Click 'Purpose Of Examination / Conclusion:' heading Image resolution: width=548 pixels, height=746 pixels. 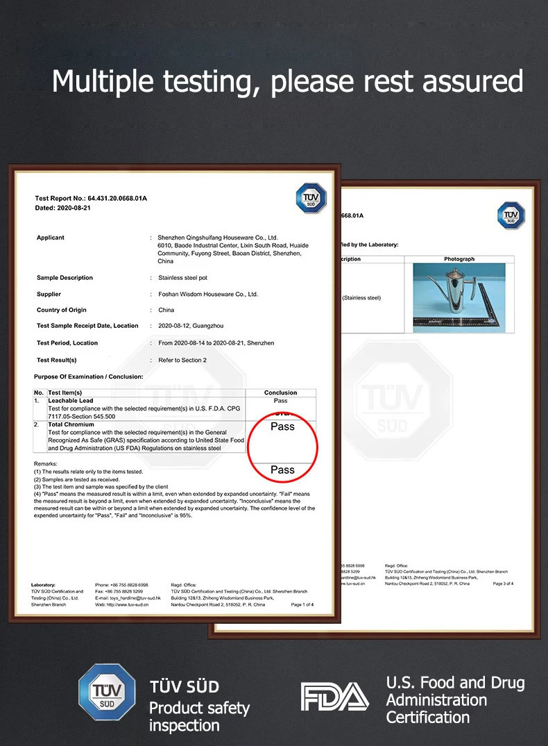tap(88, 376)
